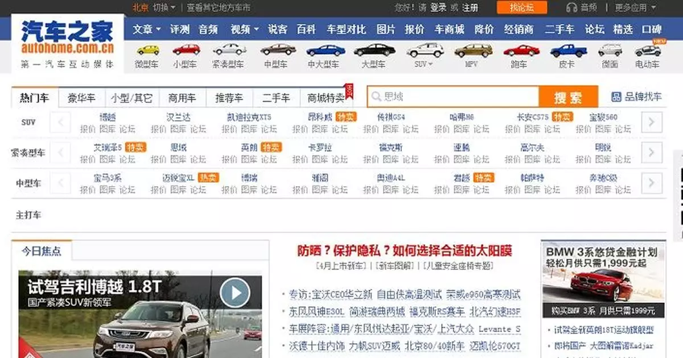The width and height of the screenshot is (683, 358).
Task: Open the 汉兰达 car model link
Action: point(178,117)
